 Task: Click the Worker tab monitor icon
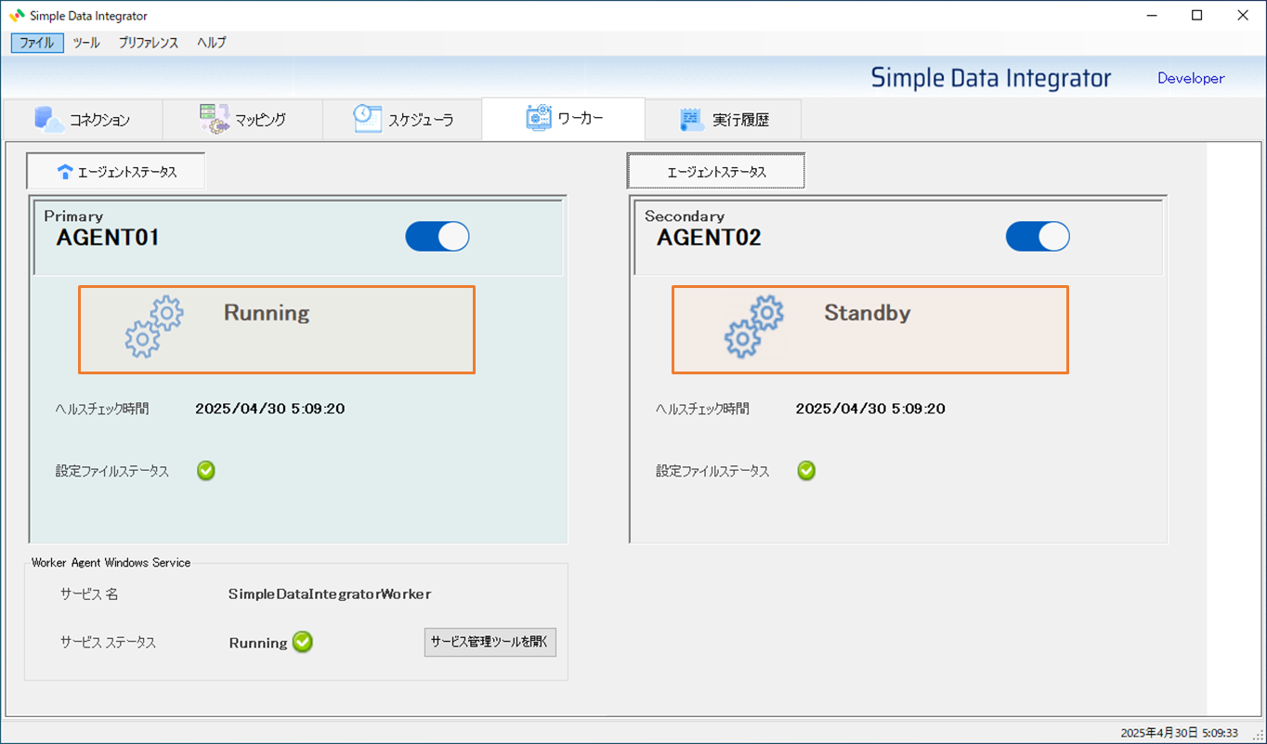539,118
